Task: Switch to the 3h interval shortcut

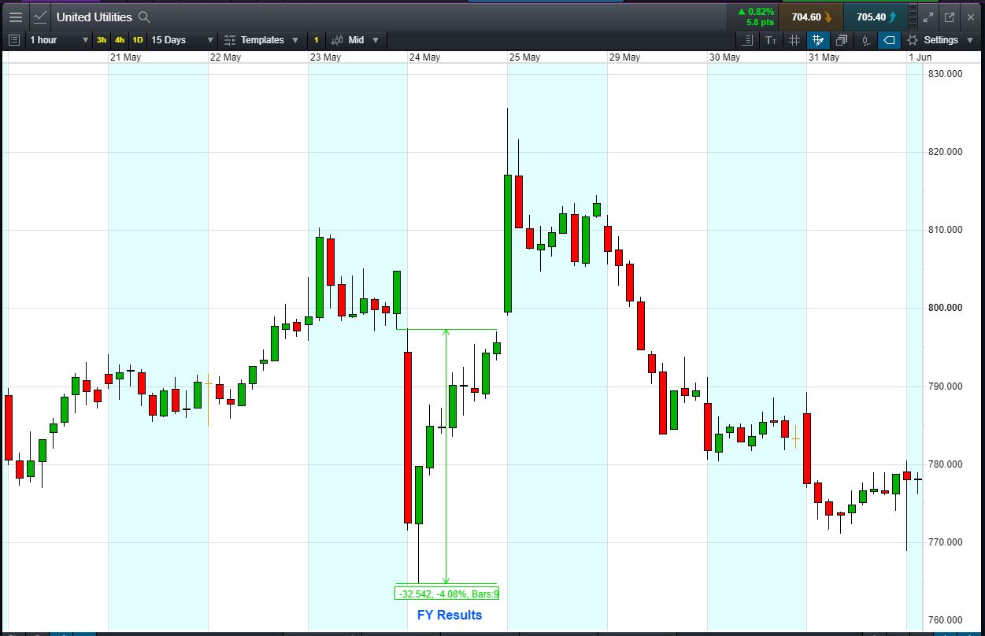Action: tap(102, 40)
